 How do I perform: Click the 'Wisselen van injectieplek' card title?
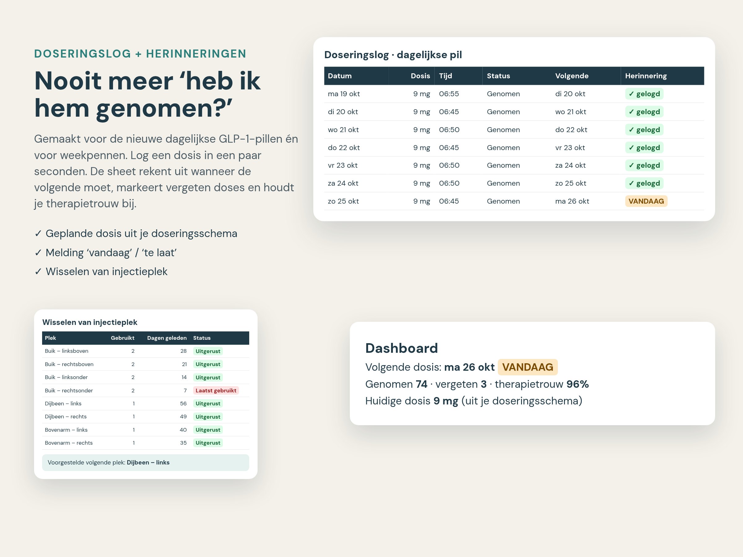click(x=90, y=322)
